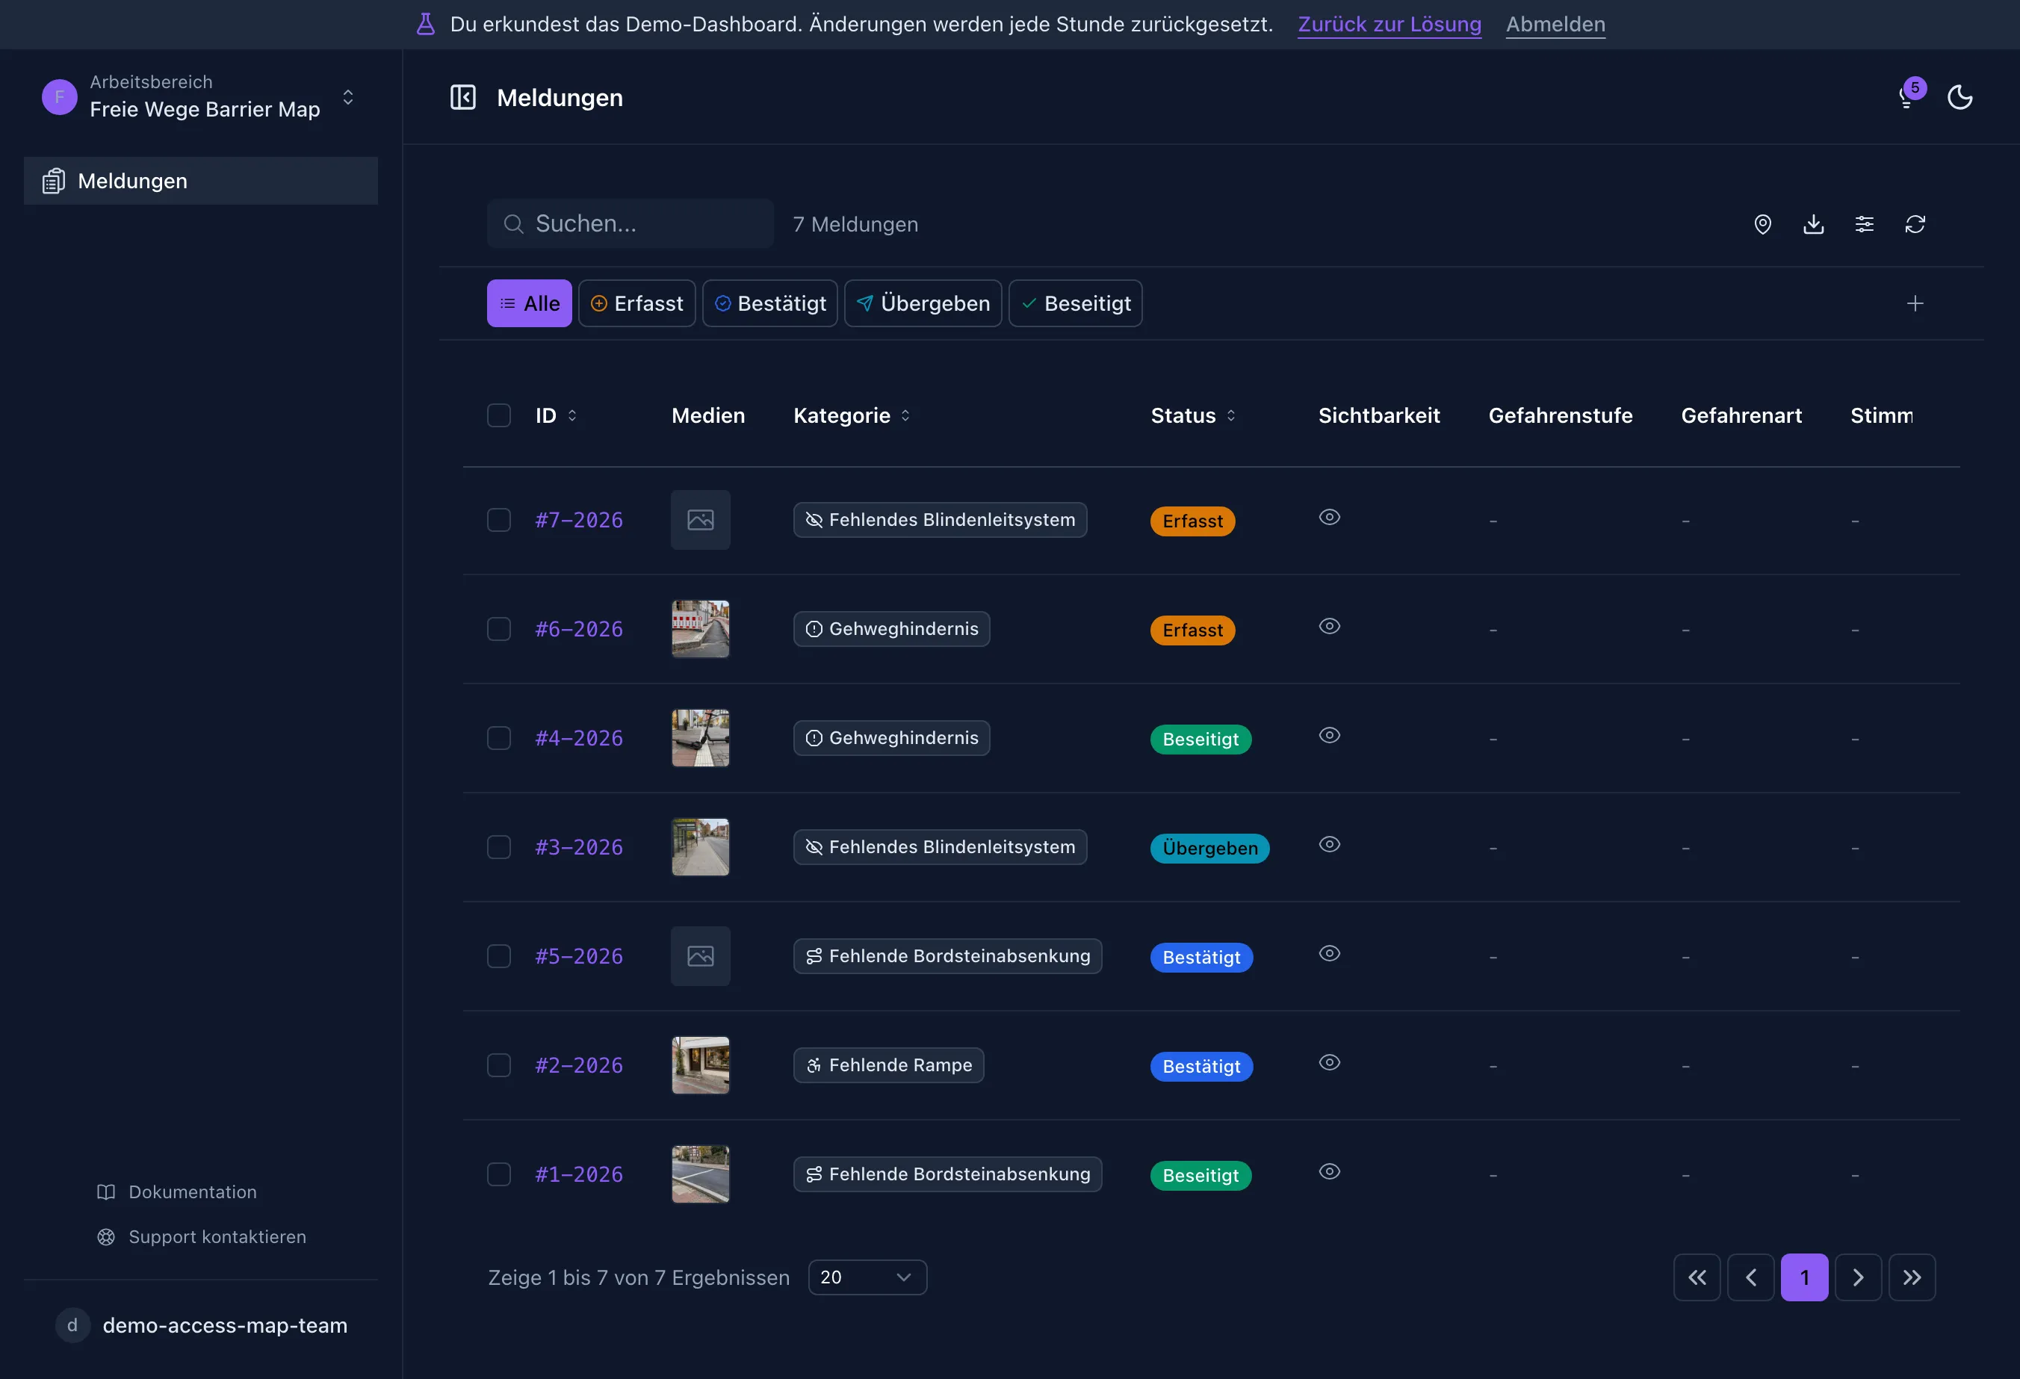Open report #5-2026

(579, 956)
